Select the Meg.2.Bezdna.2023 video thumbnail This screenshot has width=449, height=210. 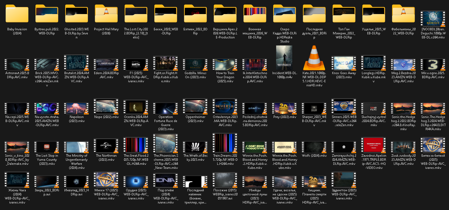(403, 65)
